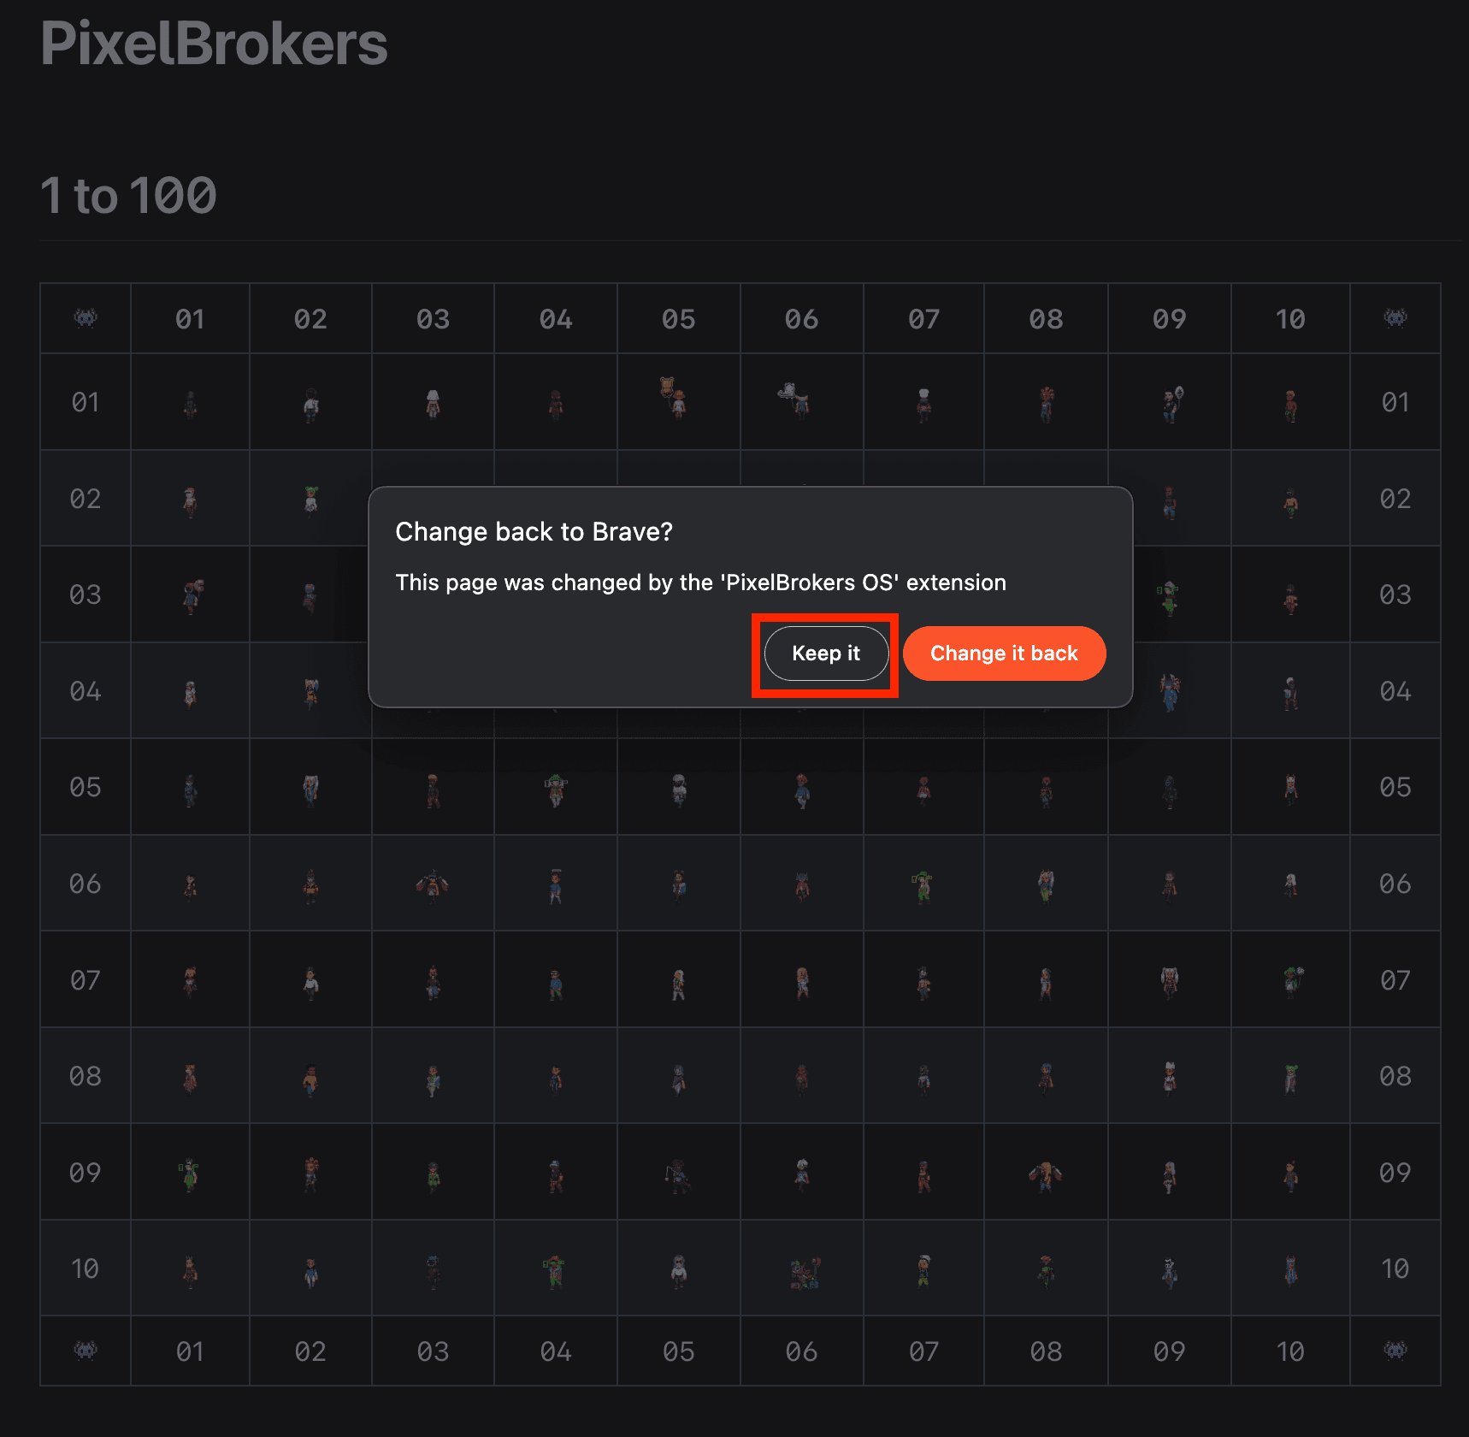Click the broker character in row 03, column 01
This screenshot has width=1469, height=1437.
[192, 596]
